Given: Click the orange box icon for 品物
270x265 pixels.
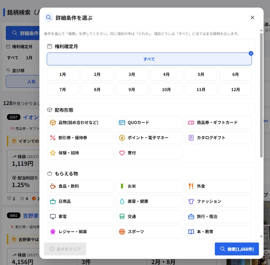Looking at the screenshot, I should tap(53, 123).
